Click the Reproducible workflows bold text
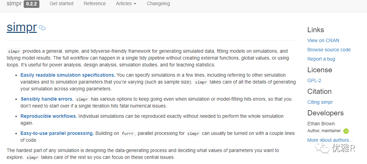Viewport: 367px width, 164px height. tap(49, 116)
